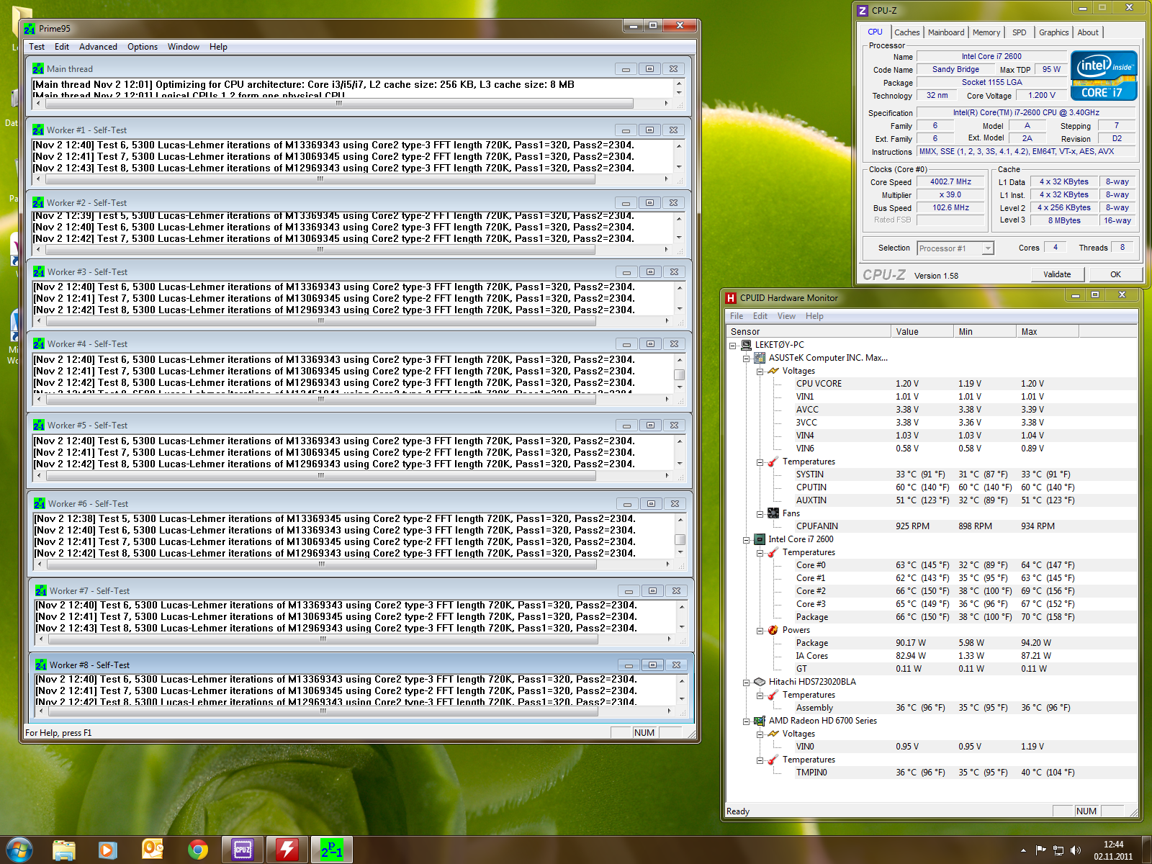Click the Min column header
1152x864 pixels.
tap(985, 332)
